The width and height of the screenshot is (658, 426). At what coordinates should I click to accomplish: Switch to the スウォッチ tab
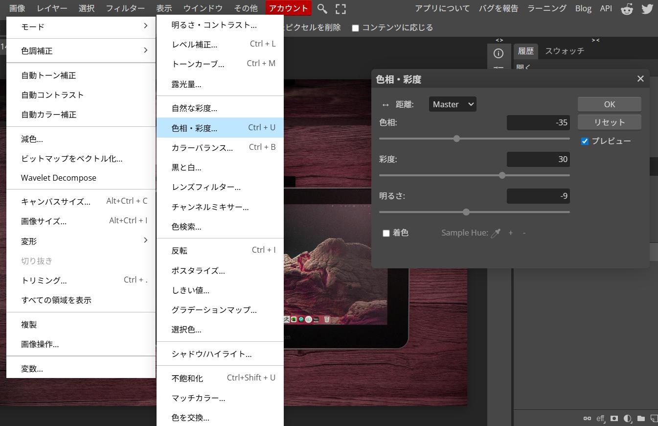[564, 50]
